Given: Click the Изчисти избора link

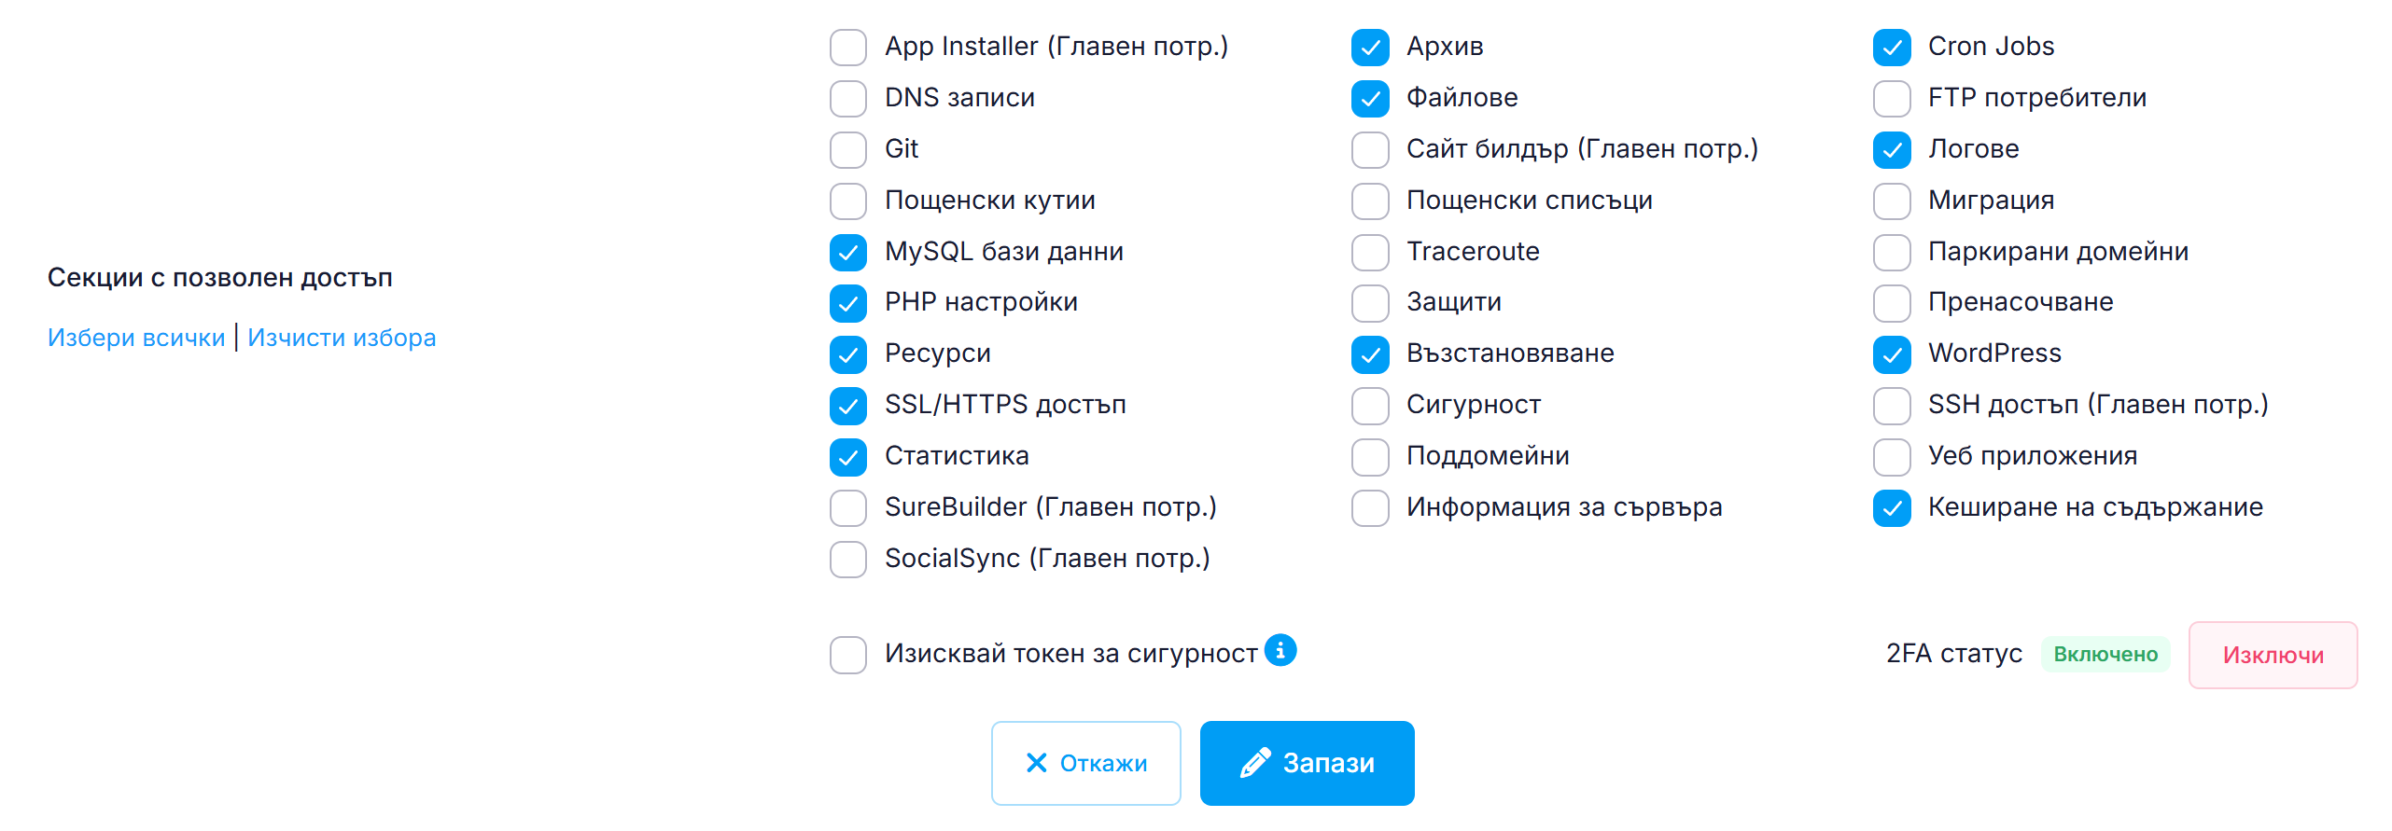Looking at the screenshot, I should click(x=342, y=337).
